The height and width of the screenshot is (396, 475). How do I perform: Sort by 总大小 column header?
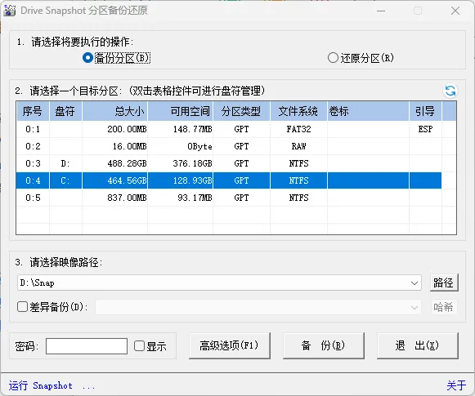point(114,111)
